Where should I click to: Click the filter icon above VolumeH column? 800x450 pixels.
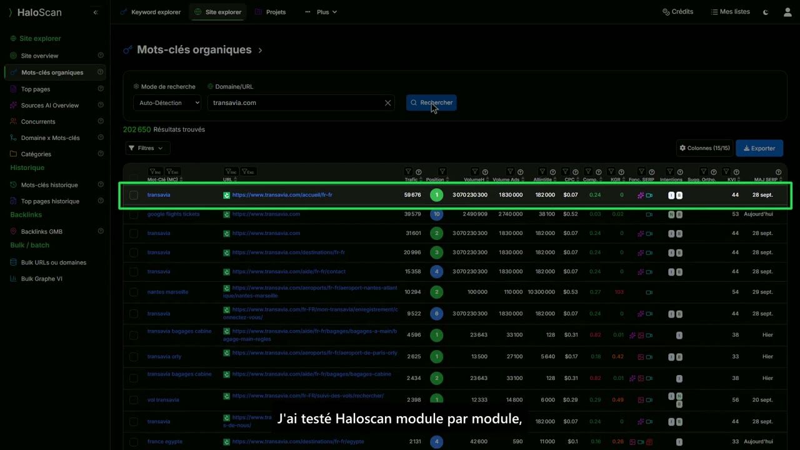pyautogui.click(x=475, y=172)
